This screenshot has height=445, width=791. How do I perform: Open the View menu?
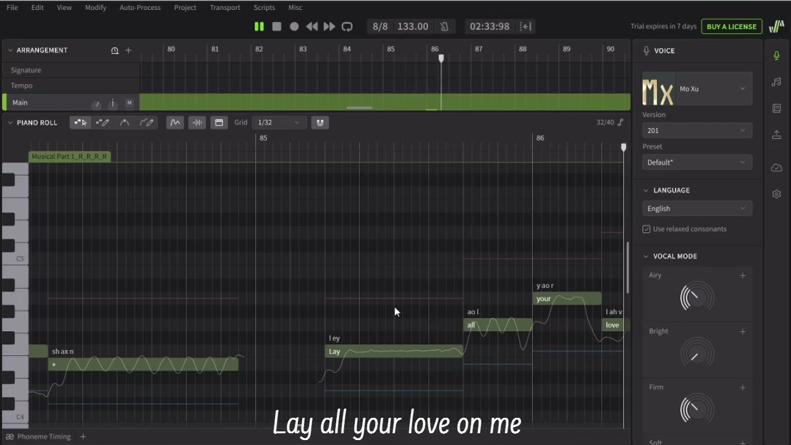point(64,7)
